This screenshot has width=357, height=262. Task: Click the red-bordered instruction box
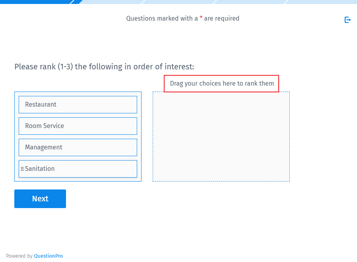(221, 76)
